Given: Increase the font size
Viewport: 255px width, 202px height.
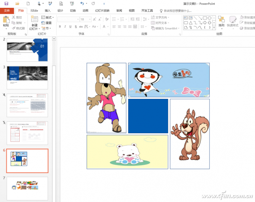Looking at the screenshot, I should (95, 19).
